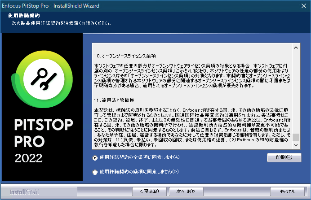Click the license scrollbar up arrow
311x200 pixels.
click(296, 48)
